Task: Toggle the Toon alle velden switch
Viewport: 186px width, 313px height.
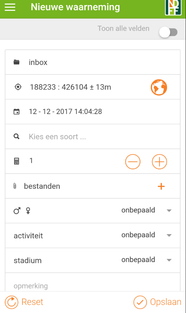Action: click(x=168, y=32)
